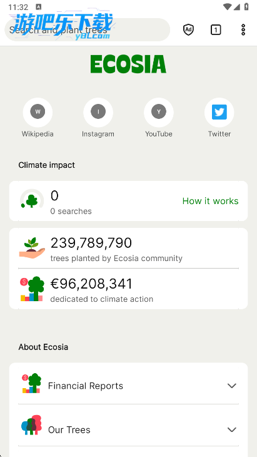Open the three-dot overflow menu
This screenshot has height=457, width=257.
coord(243,29)
